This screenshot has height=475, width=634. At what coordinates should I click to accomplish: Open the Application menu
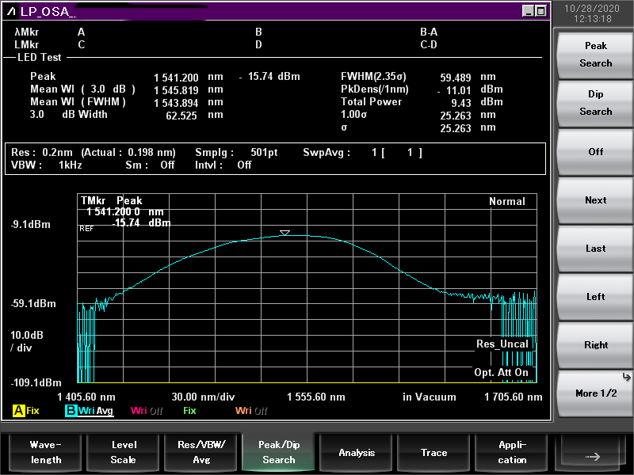click(512, 453)
